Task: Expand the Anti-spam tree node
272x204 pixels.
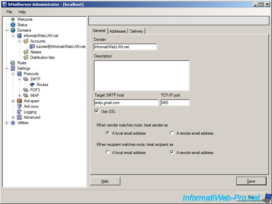Action: coord(13,101)
